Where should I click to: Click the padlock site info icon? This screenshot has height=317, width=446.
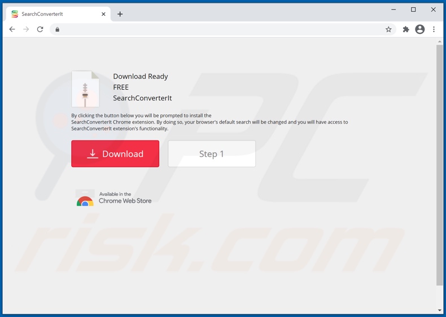point(58,29)
